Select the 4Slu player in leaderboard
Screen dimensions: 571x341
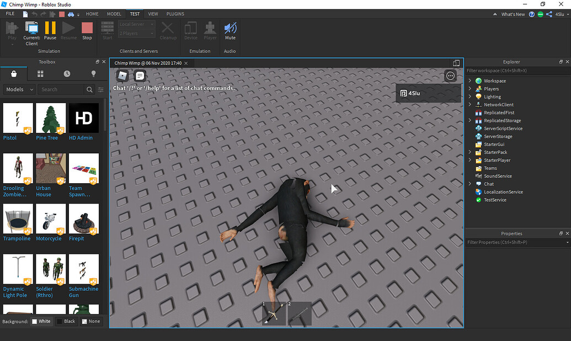428,93
